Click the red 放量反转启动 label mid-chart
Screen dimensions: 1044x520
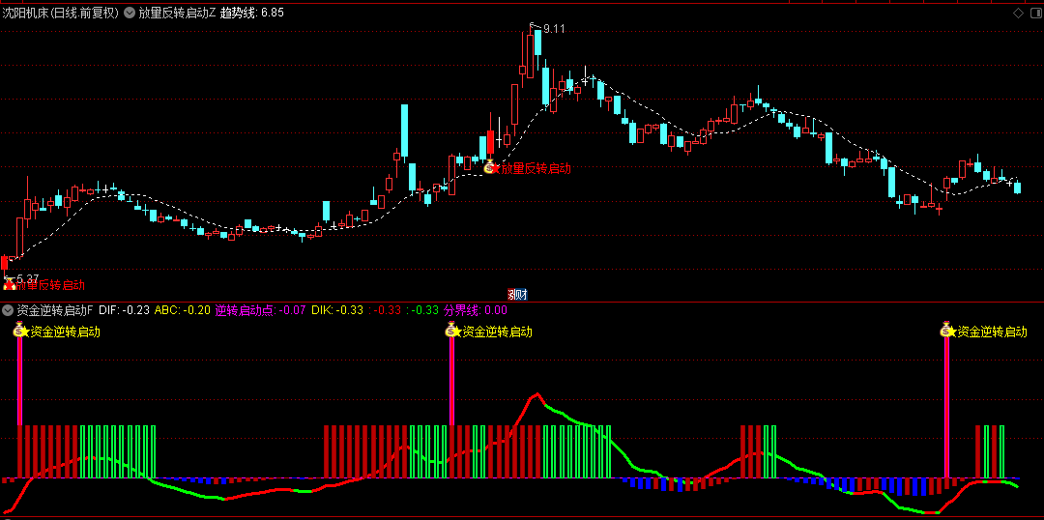(x=536, y=168)
